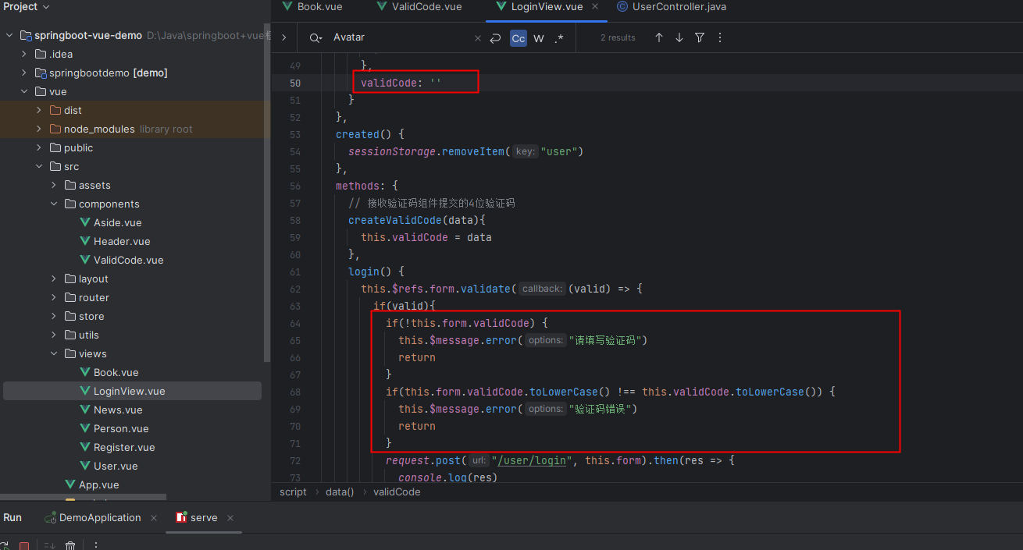
Task: Click validCode in breadcrumb bar
Action: (x=397, y=491)
